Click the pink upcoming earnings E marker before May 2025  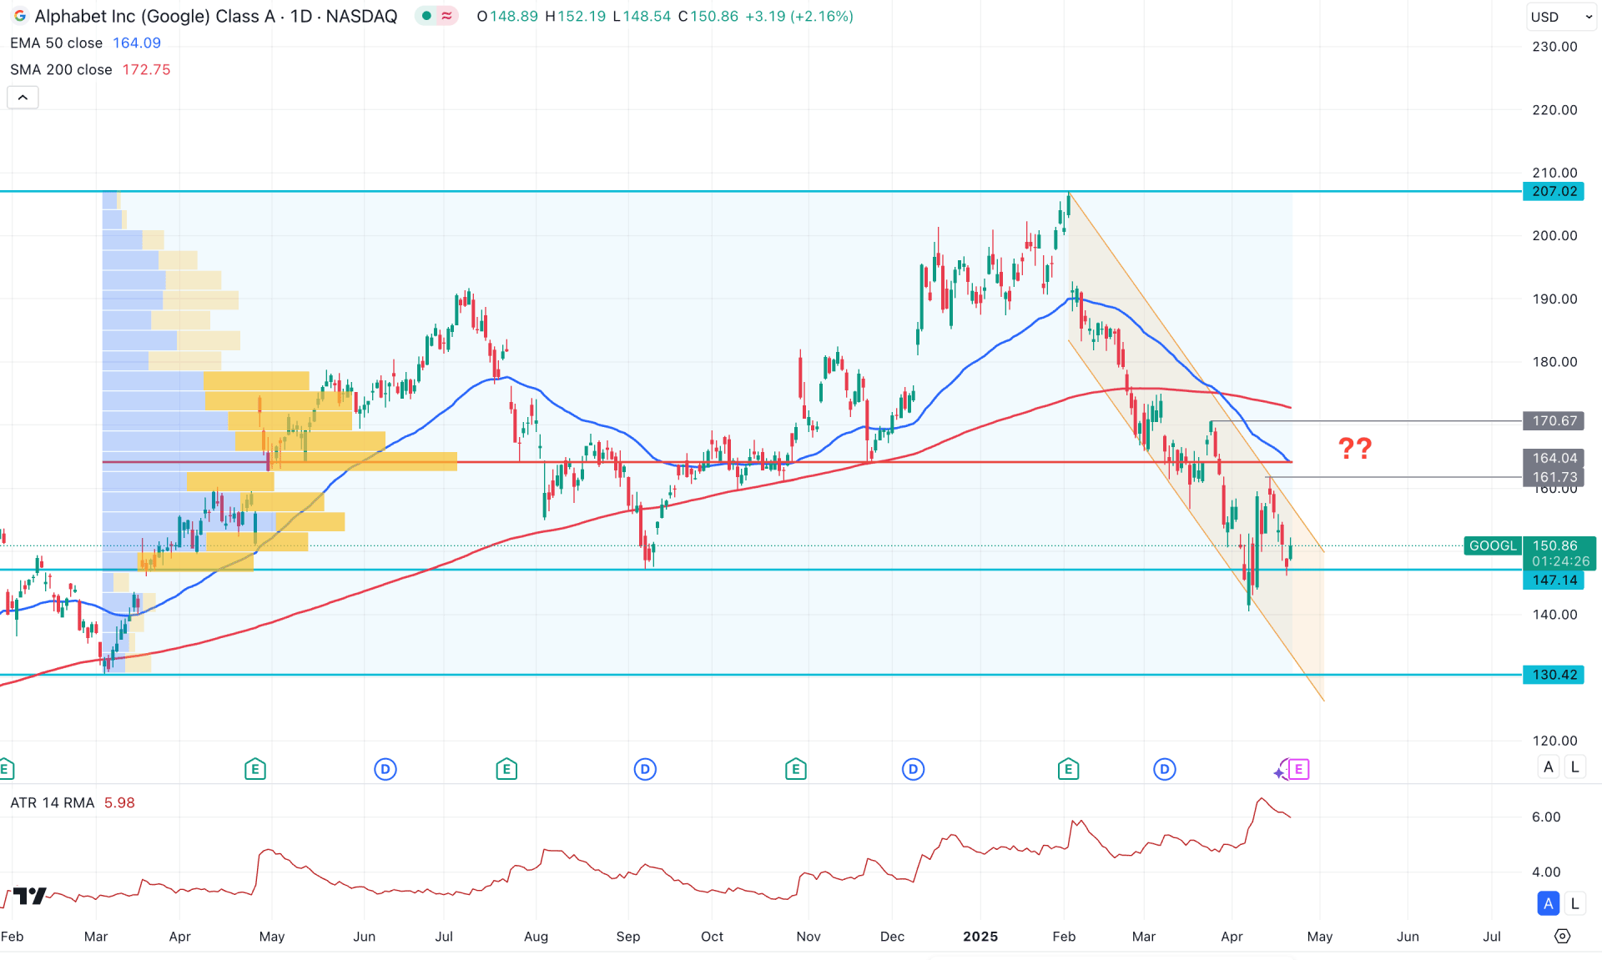(x=1298, y=769)
